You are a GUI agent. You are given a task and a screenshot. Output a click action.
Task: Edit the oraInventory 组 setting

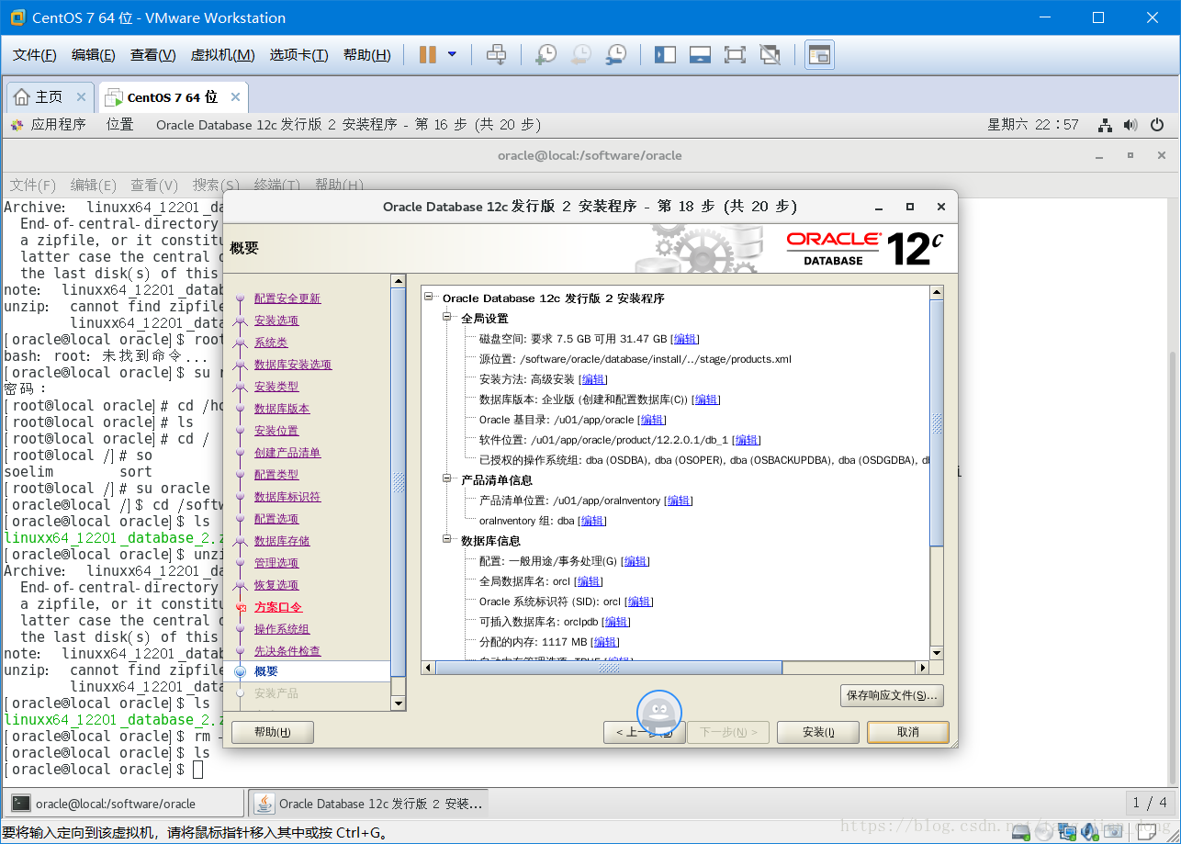[x=592, y=521]
